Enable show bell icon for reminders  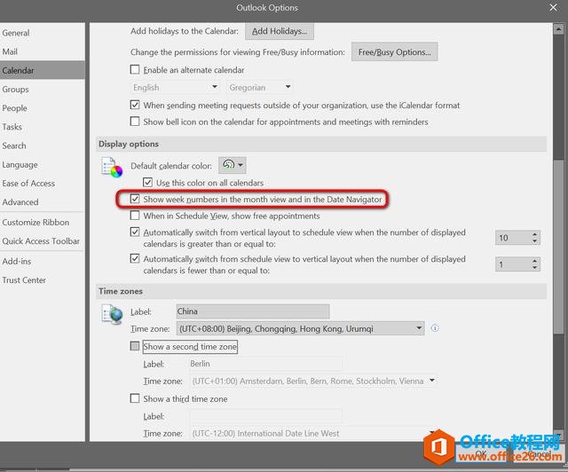pos(135,121)
